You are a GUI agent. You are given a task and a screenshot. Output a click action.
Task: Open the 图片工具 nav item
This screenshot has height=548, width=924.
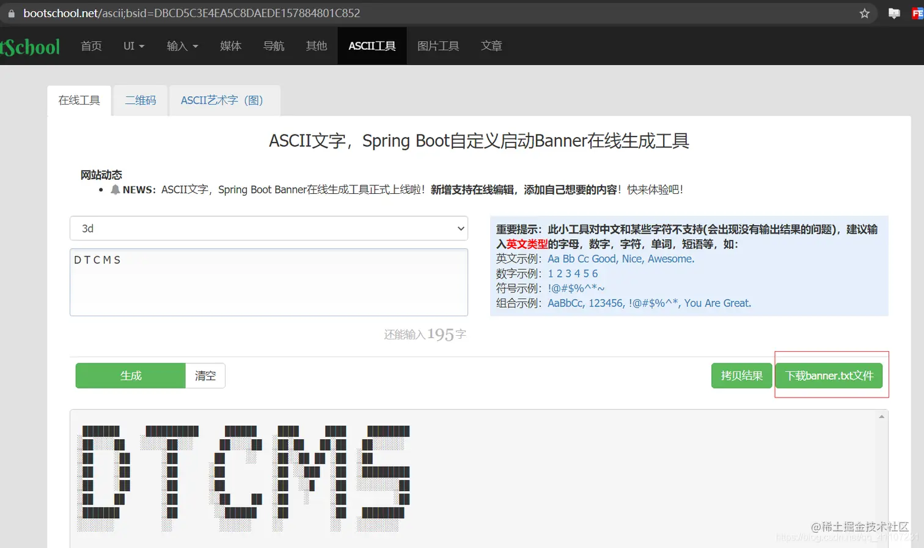(x=438, y=46)
